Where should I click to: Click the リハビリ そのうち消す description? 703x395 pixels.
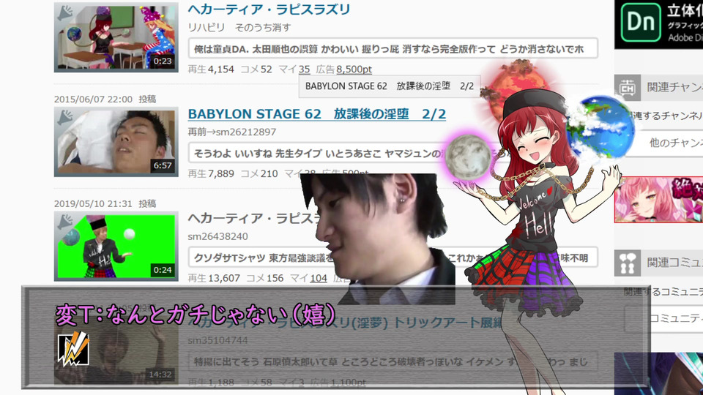point(239,27)
